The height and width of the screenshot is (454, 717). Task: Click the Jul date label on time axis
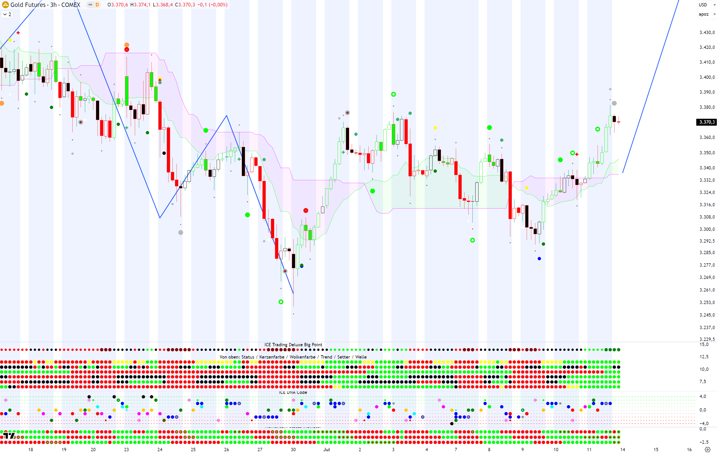[327, 450]
